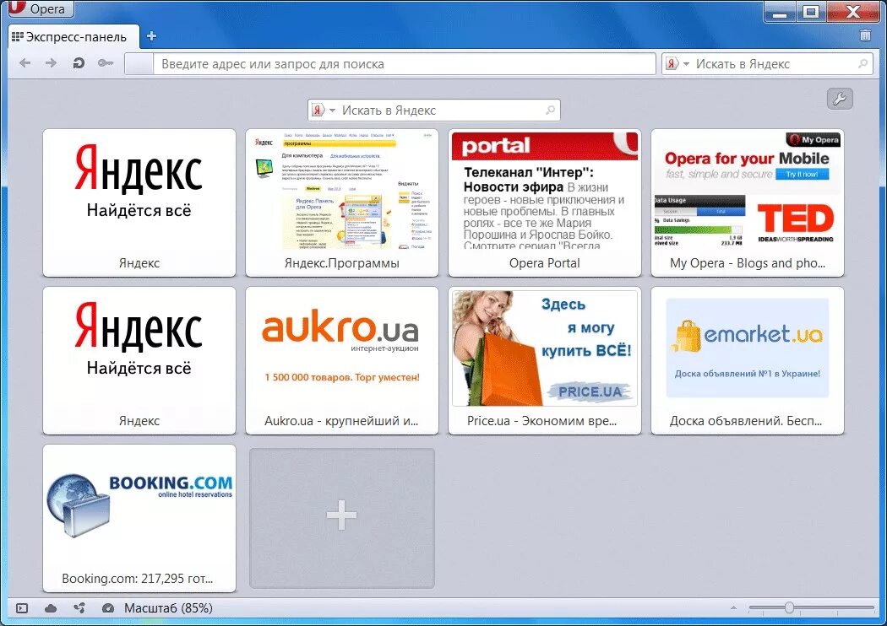Click the Яндекс icon in Speed Dial search
This screenshot has width=887, height=626.
[318, 111]
